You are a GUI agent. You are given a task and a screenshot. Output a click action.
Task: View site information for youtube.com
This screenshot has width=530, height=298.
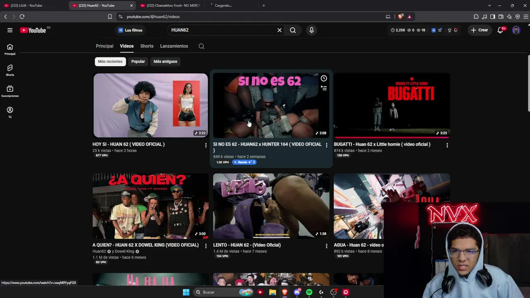coord(120,17)
